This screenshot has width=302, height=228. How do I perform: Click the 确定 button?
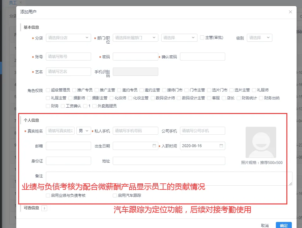coord(284,225)
